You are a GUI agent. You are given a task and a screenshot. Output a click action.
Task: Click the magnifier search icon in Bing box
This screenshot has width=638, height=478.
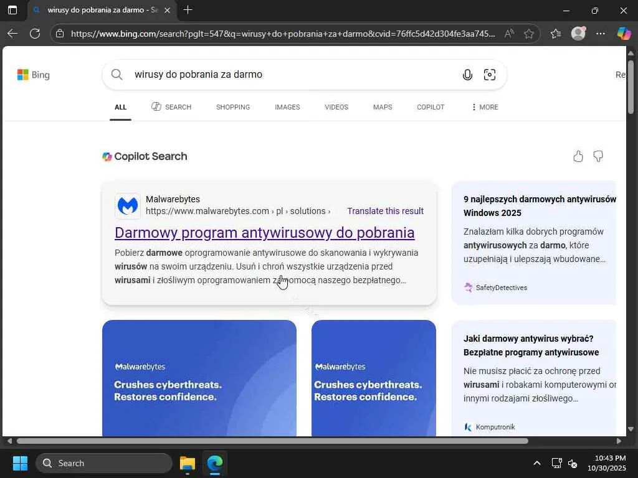117,75
